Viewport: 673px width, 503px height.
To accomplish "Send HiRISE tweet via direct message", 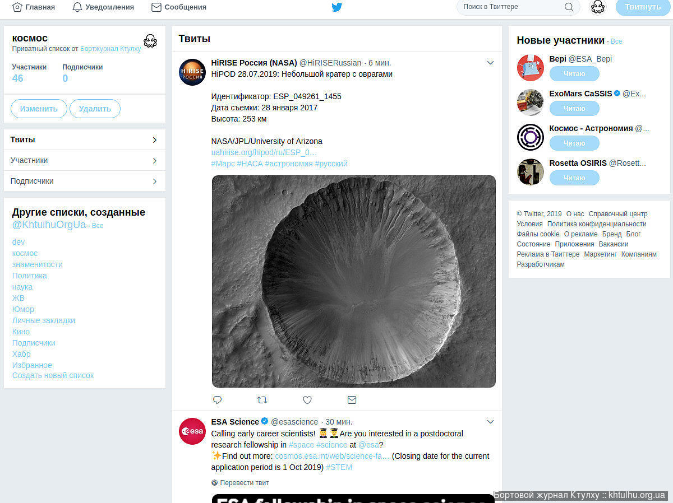I will (352, 400).
